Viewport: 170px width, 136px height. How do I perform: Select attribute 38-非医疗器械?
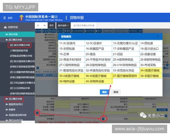coord(151,76)
